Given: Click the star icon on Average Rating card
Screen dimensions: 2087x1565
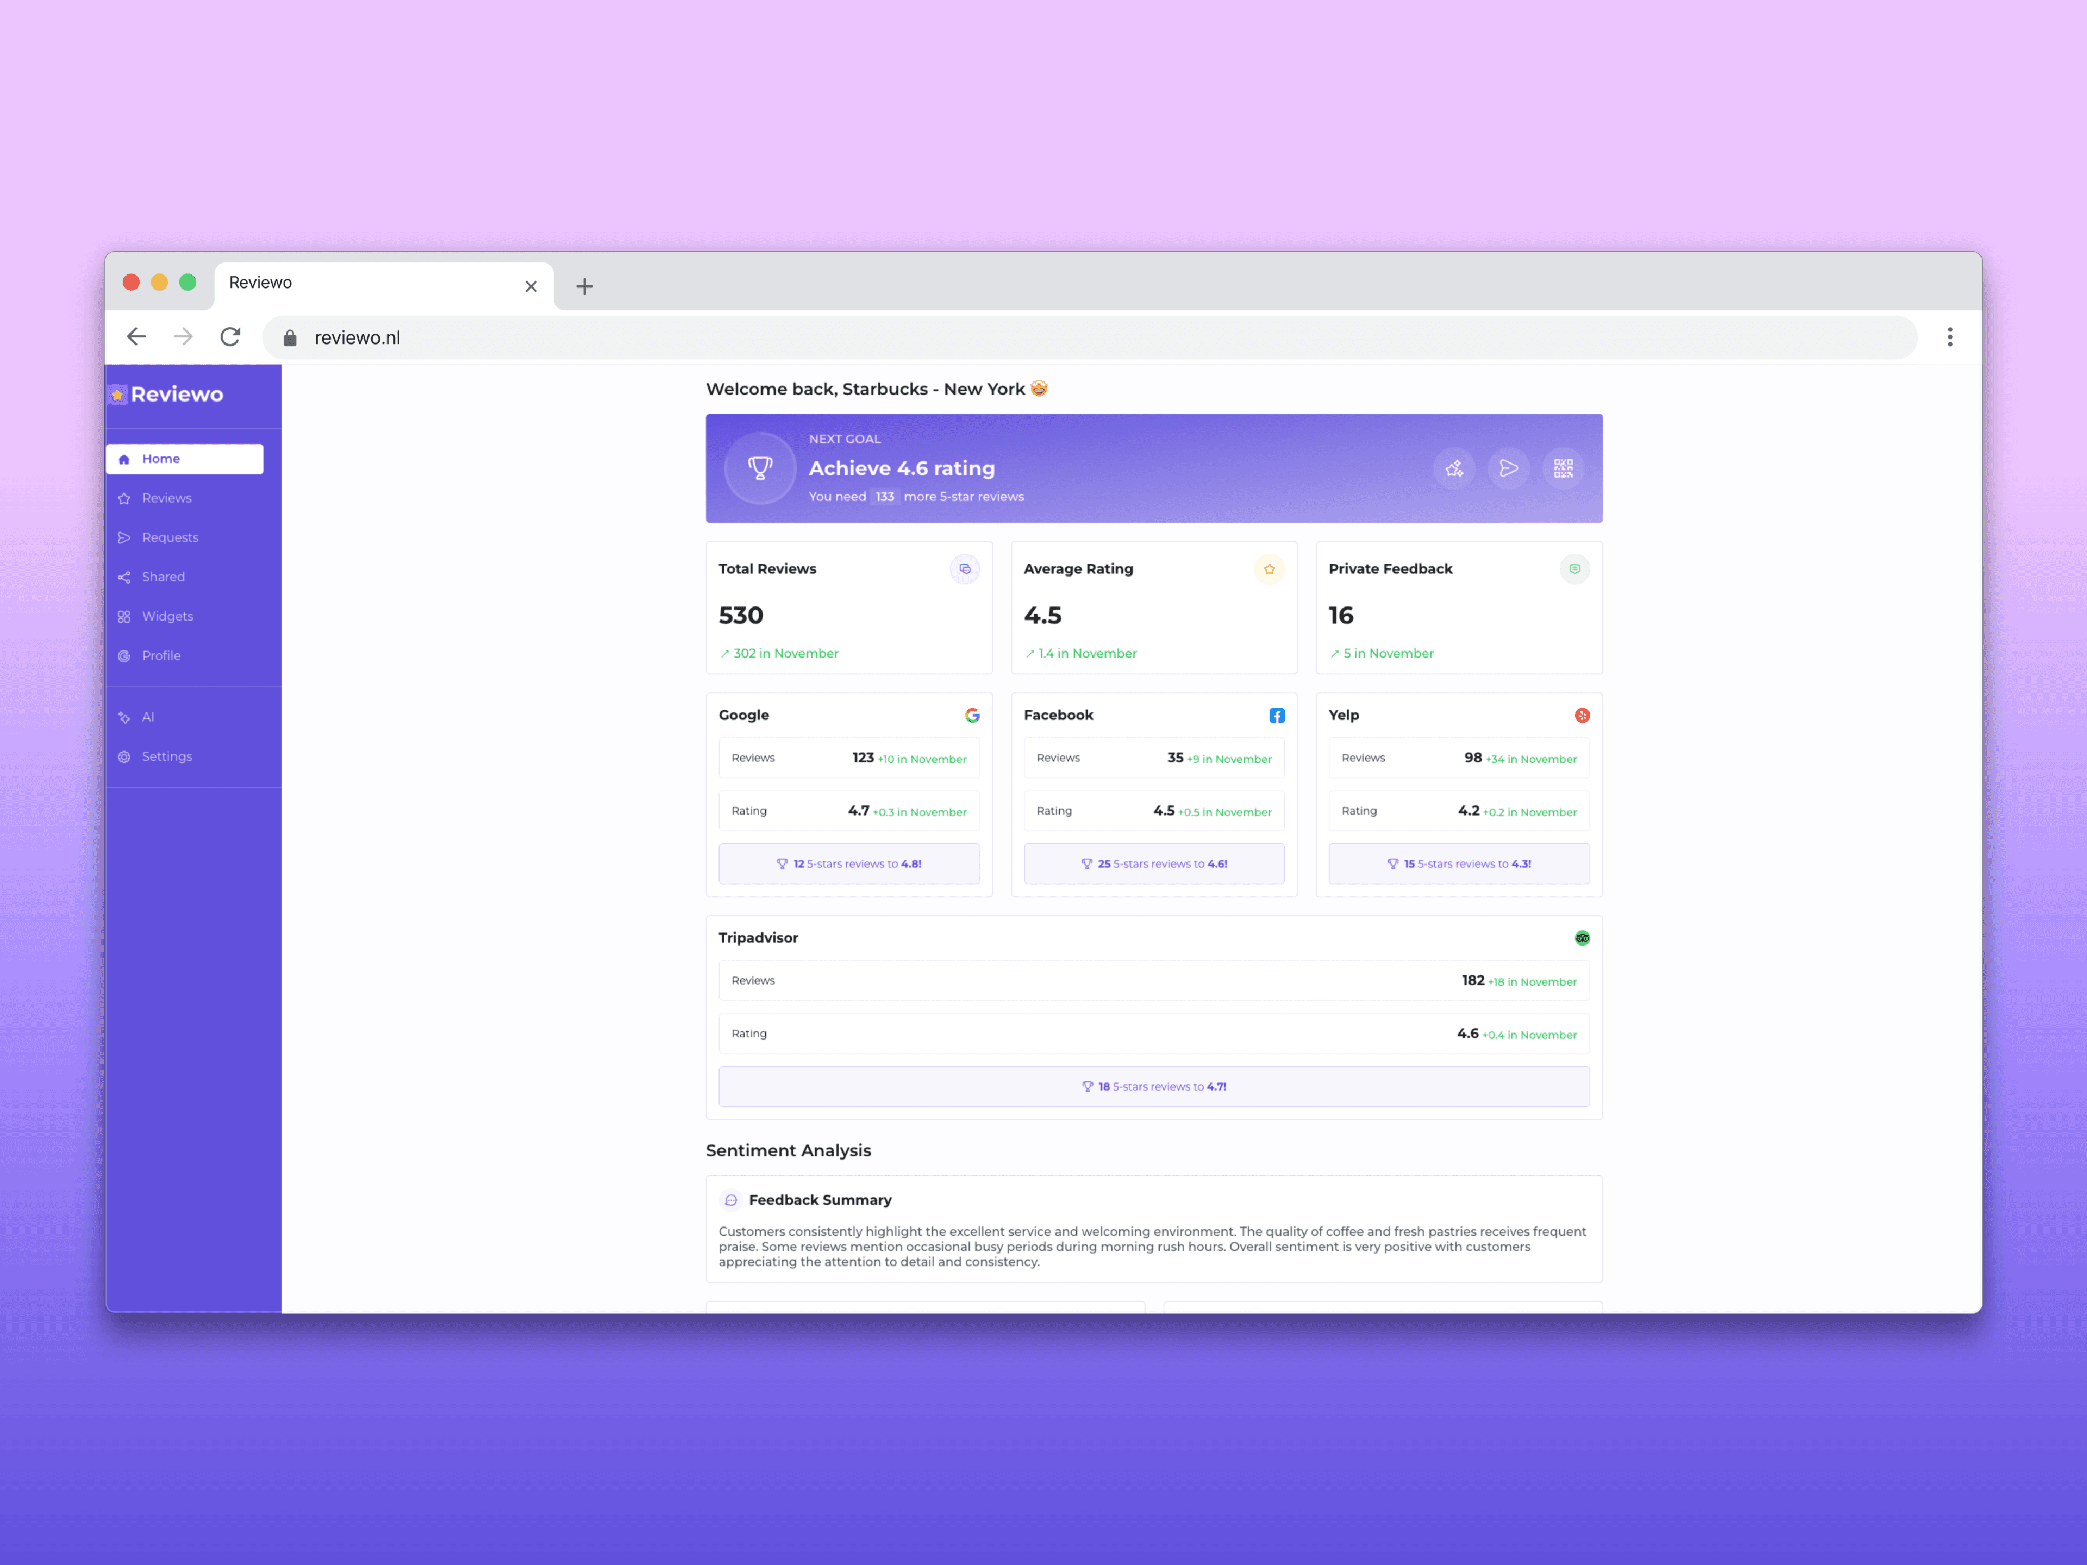Looking at the screenshot, I should pos(1269,569).
